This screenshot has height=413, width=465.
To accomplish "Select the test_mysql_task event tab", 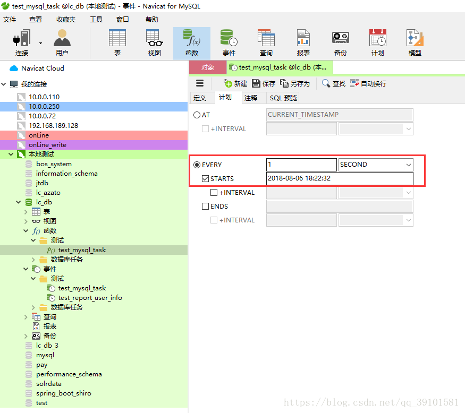I will tap(280, 67).
